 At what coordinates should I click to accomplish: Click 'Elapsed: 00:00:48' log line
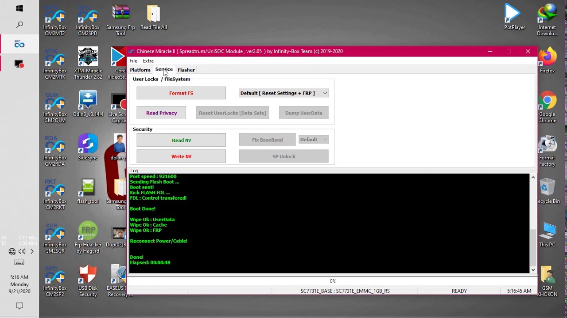pyautogui.click(x=150, y=262)
